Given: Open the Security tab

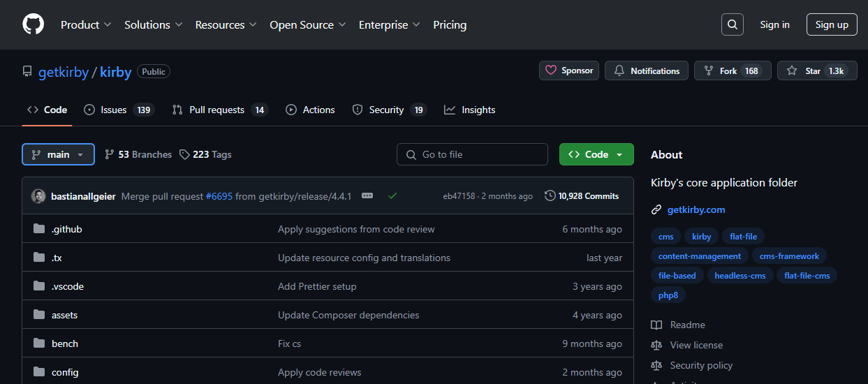Looking at the screenshot, I should (x=389, y=110).
